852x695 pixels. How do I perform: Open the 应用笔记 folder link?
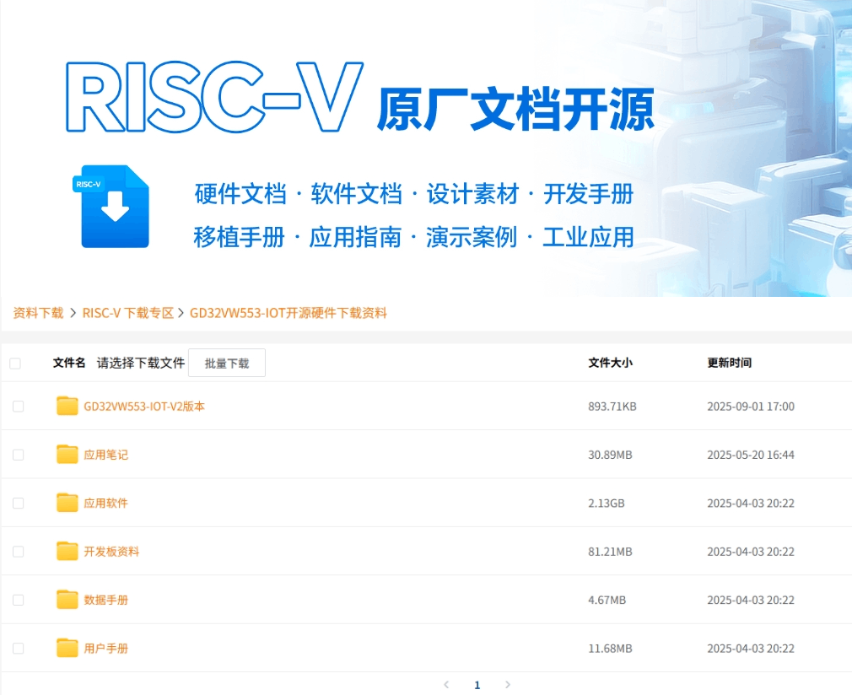(x=106, y=455)
